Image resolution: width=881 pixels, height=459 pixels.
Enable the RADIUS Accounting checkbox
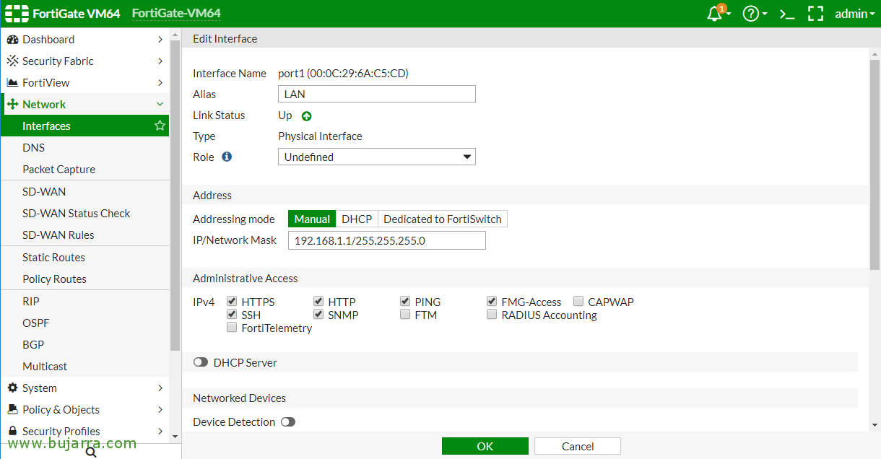(x=492, y=315)
